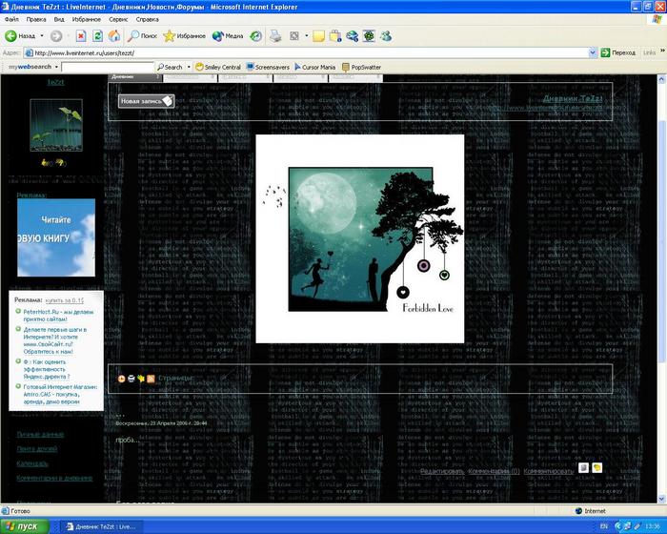The height and width of the screenshot is (534, 667).
Task: Click the document icon beside Комментировать
Action: [583, 467]
